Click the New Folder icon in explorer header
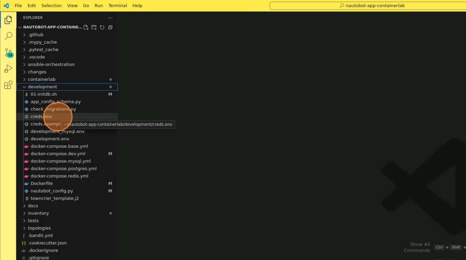Screen dimensions: 466x260 (x=94, y=27)
